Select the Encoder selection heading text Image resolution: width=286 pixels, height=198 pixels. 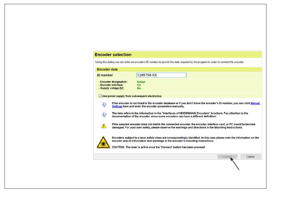point(113,55)
